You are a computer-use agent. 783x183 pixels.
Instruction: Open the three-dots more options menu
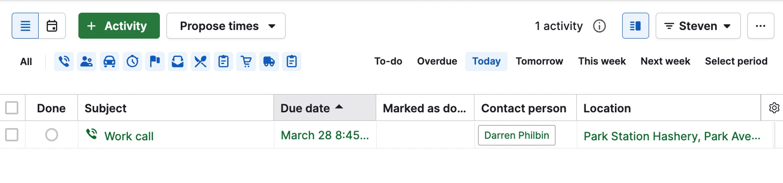761,26
